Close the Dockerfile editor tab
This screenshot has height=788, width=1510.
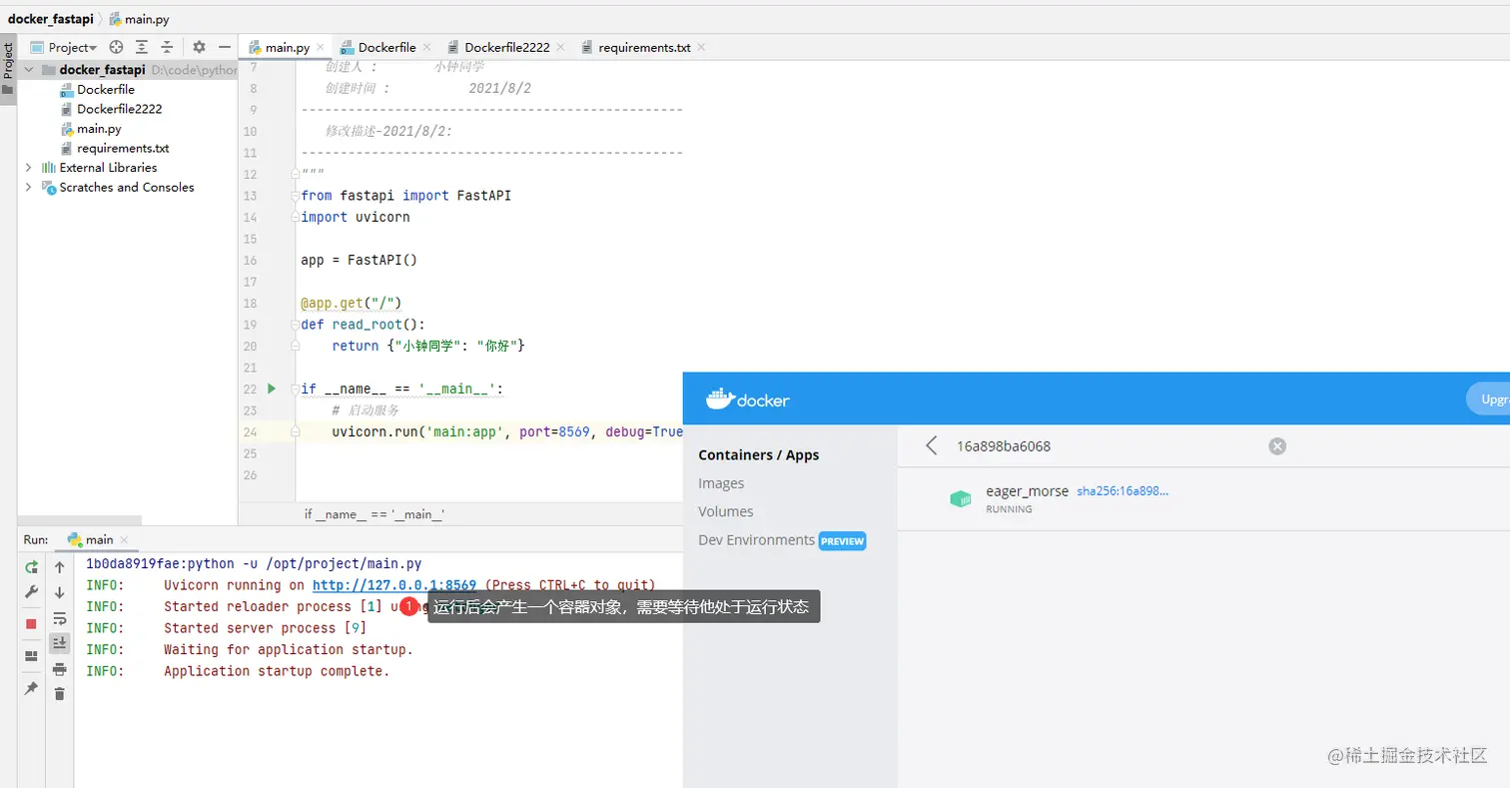pyautogui.click(x=427, y=47)
